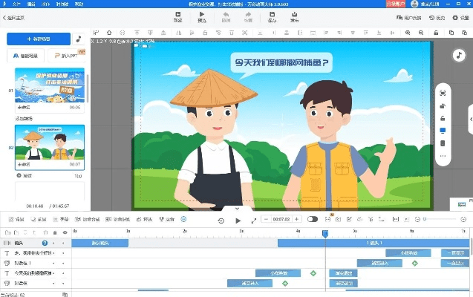Click the undo icon in top toolbar
The width and height of the screenshot is (473, 297).
tap(225, 15)
